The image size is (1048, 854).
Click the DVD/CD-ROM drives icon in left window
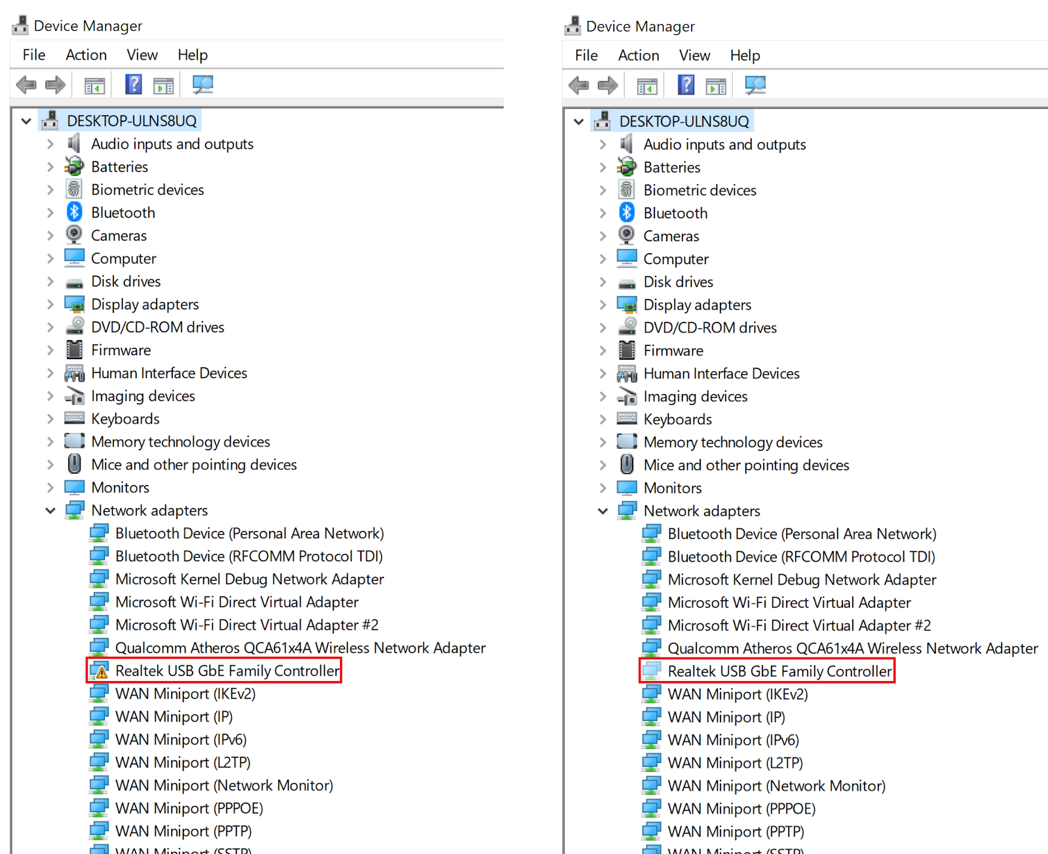point(75,326)
